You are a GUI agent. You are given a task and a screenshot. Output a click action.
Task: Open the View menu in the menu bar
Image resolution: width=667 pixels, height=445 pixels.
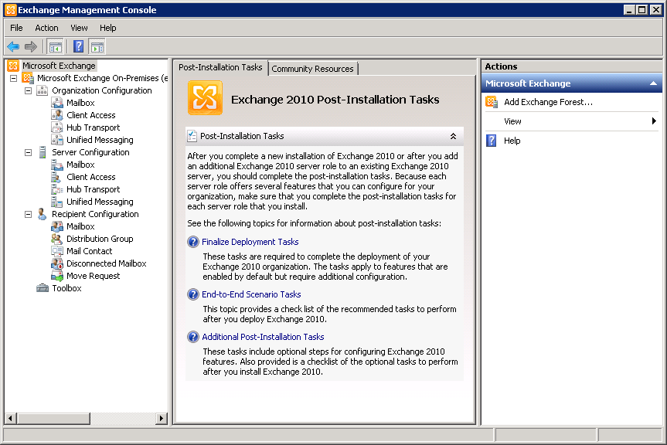click(79, 28)
